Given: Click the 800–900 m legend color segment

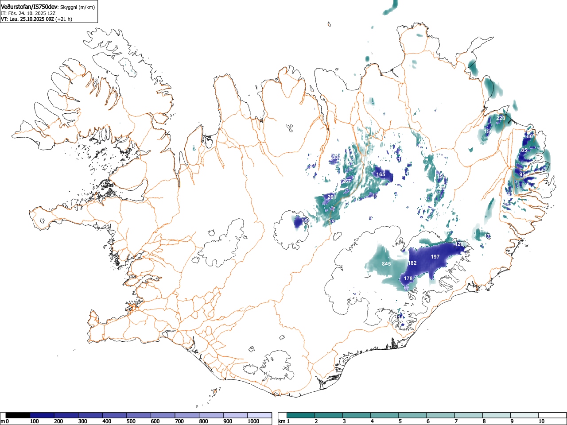Looking at the screenshot, I should tap(211, 415).
